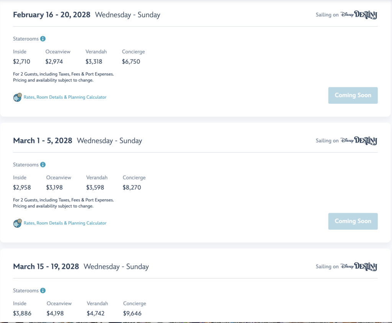Click piggy bank calculator icon for February sailing
This screenshot has width=392, height=323.
[x=18, y=97]
